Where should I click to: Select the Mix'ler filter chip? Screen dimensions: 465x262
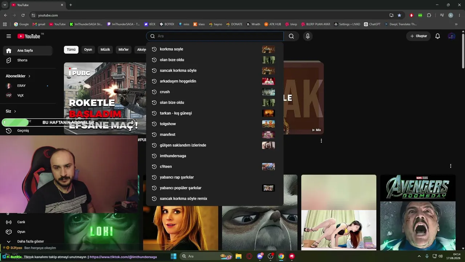click(x=124, y=49)
